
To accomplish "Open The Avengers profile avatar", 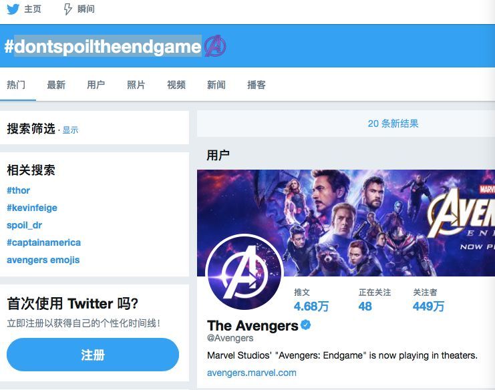I will coord(244,272).
